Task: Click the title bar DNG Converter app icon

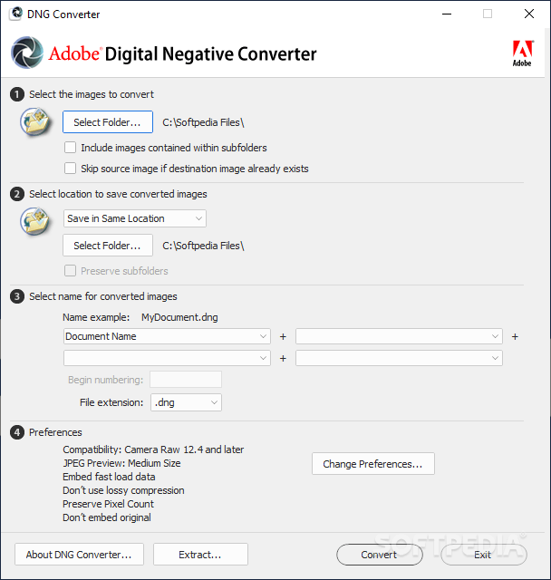Action: (16, 14)
